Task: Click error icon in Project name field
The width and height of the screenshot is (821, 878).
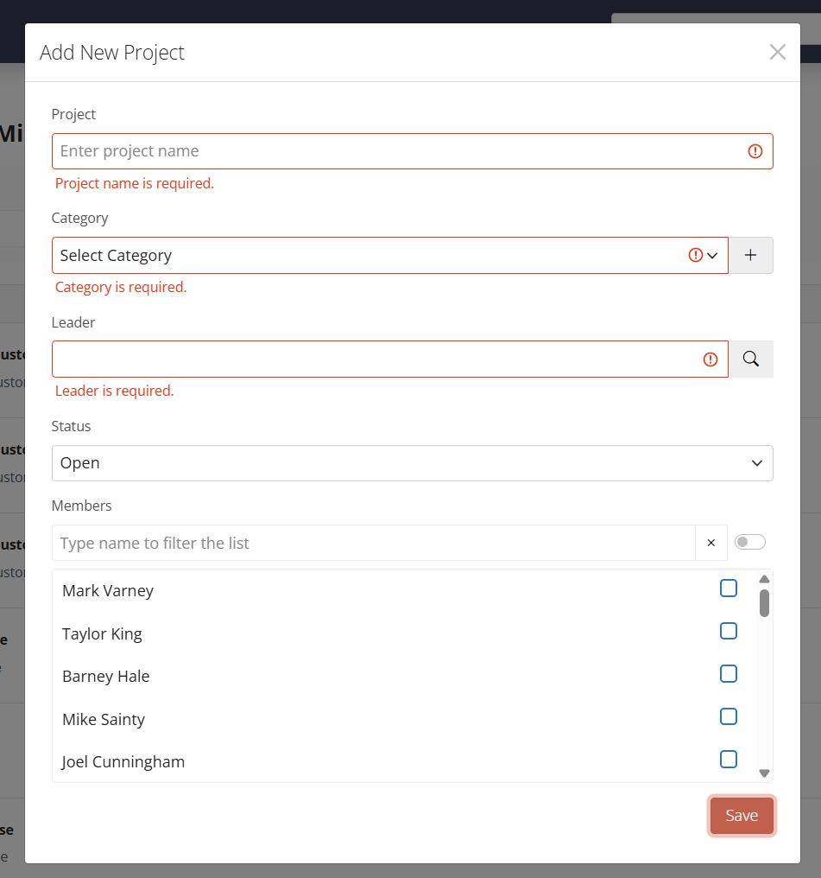Action: 755,151
